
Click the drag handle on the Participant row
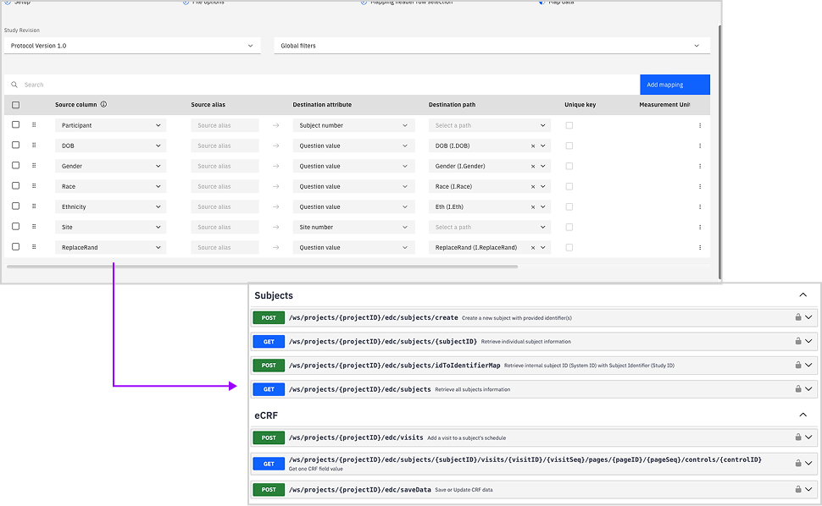click(x=34, y=125)
